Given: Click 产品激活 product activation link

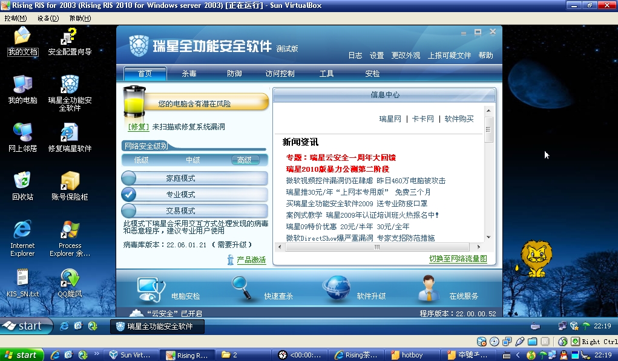Looking at the screenshot, I should coord(251,260).
